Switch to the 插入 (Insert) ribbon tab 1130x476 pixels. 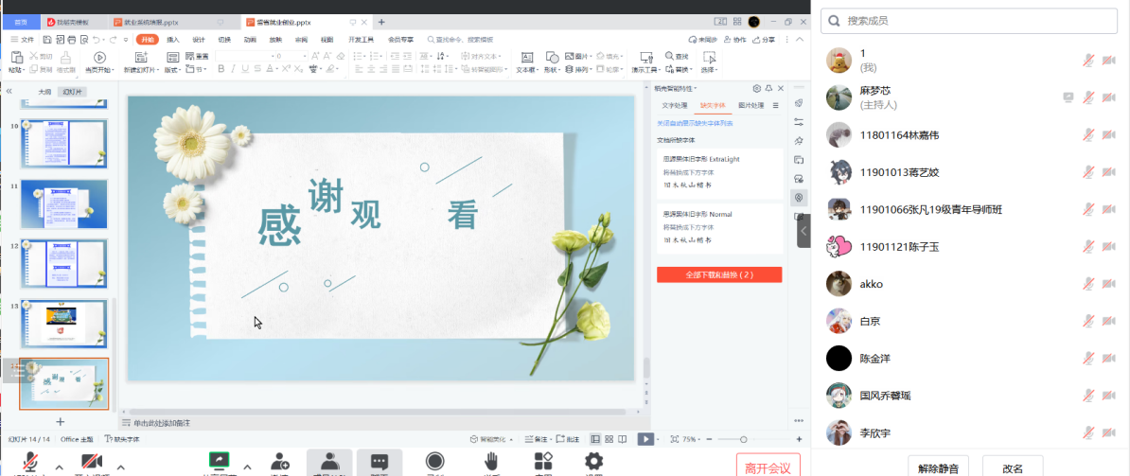point(173,40)
